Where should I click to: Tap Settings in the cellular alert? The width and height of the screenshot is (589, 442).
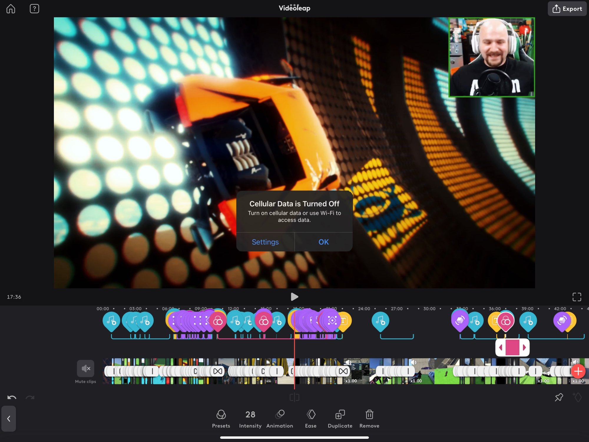tap(265, 242)
